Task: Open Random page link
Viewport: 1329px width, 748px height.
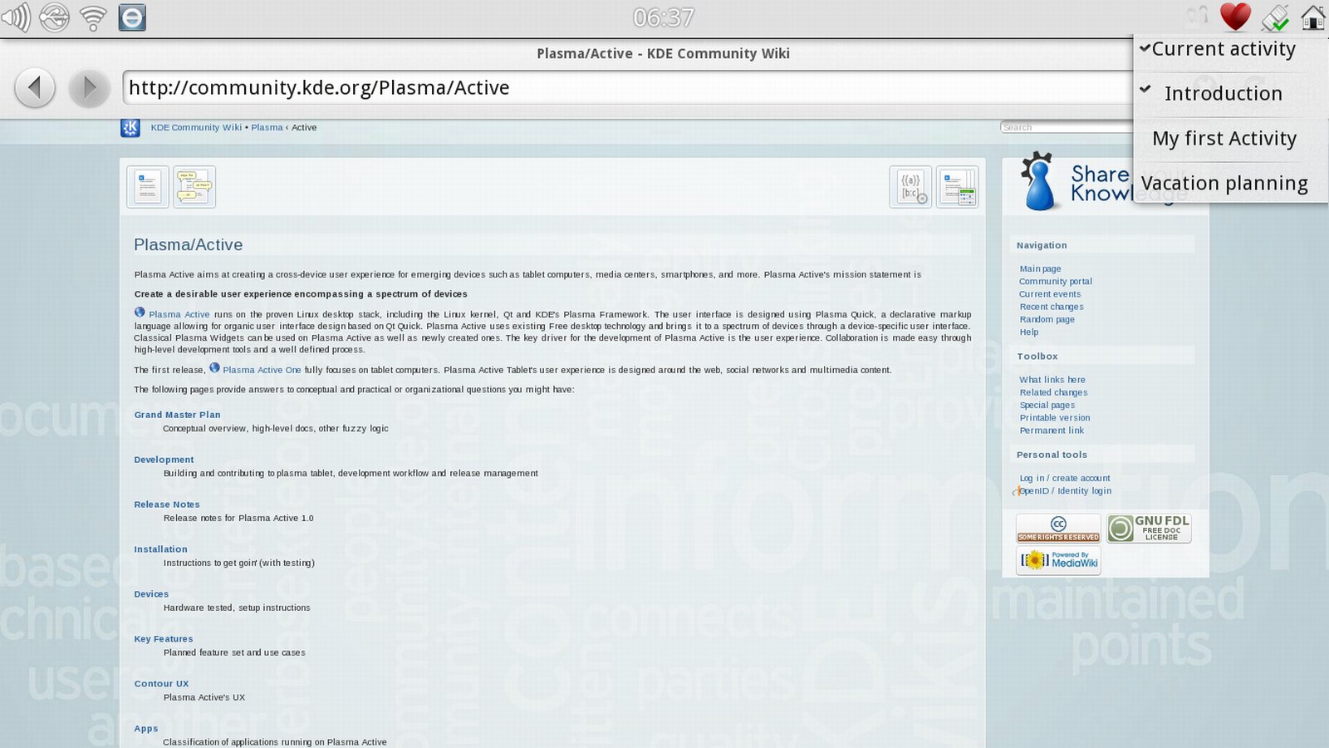Action: (1047, 319)
